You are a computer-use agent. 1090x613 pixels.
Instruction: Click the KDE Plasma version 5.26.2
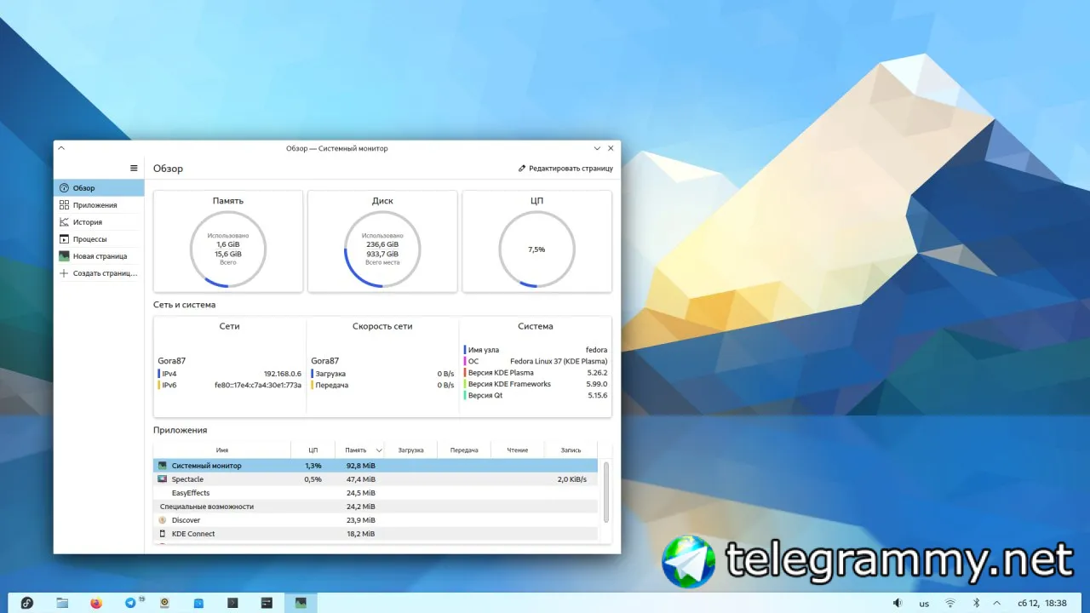[597, 373]
